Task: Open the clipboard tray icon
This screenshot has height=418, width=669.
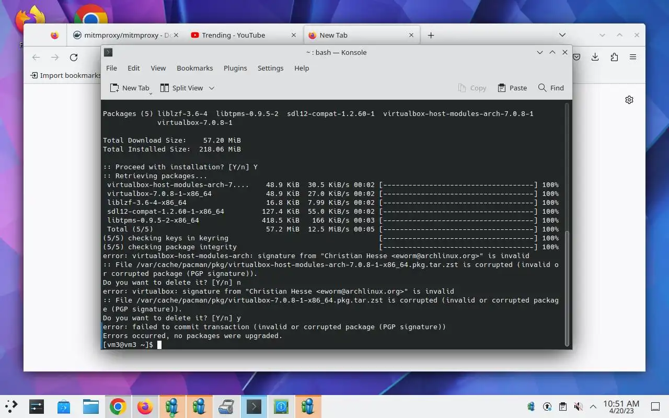Action: point(562,406)
